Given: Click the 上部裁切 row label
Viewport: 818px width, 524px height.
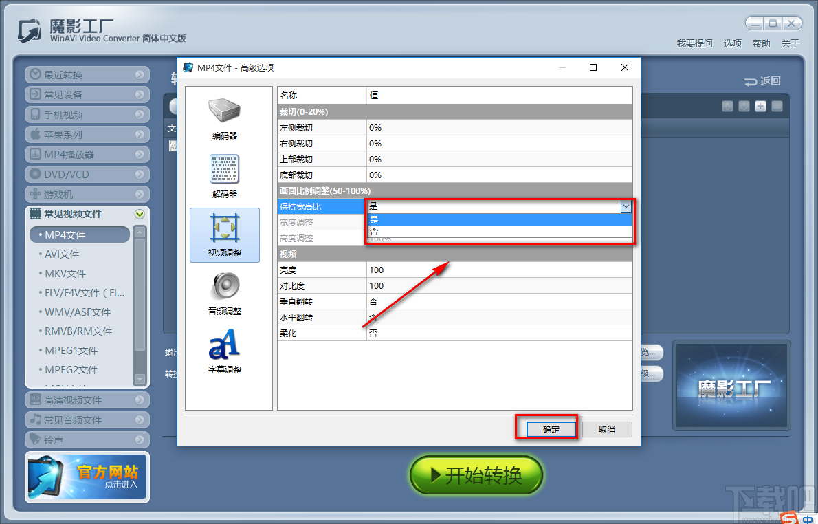Looking at the screenshot, I should pyautogui.click(x=296, y=160).
